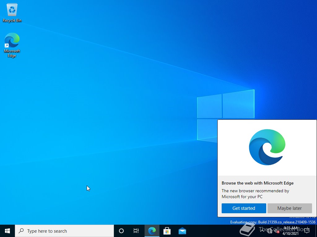
Task: Open network status tray icon
Action: 270,231
